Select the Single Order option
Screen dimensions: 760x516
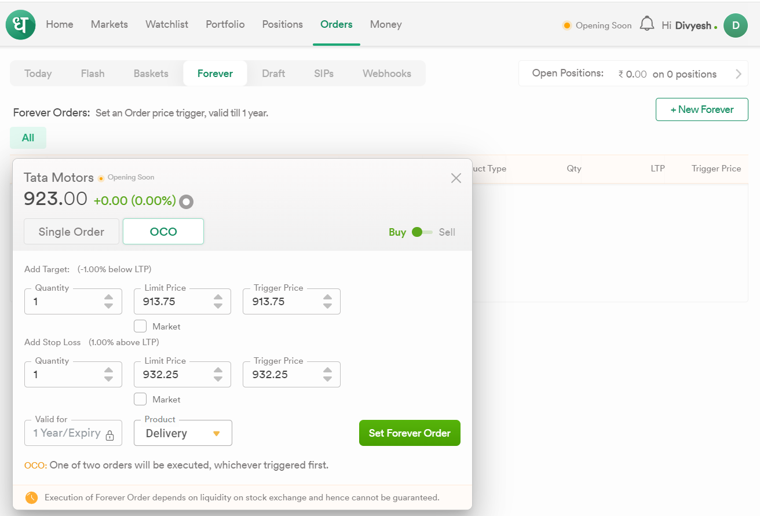(x=71, y=232)
